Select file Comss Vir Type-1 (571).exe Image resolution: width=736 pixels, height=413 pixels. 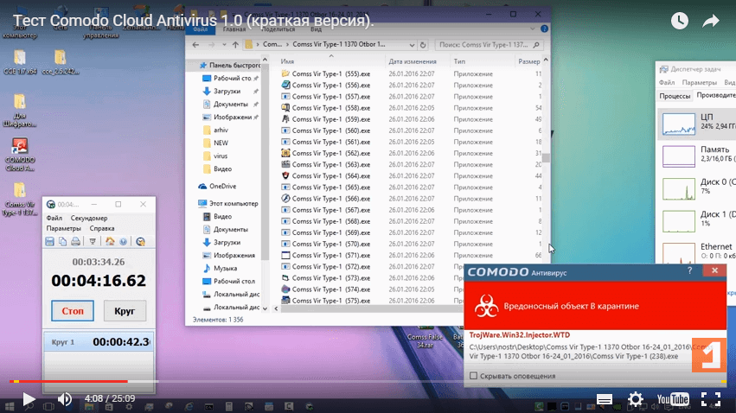click(331, 255)
